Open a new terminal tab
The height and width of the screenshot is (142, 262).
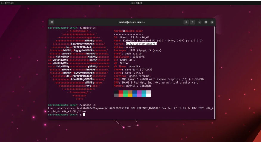pos(52,22)
